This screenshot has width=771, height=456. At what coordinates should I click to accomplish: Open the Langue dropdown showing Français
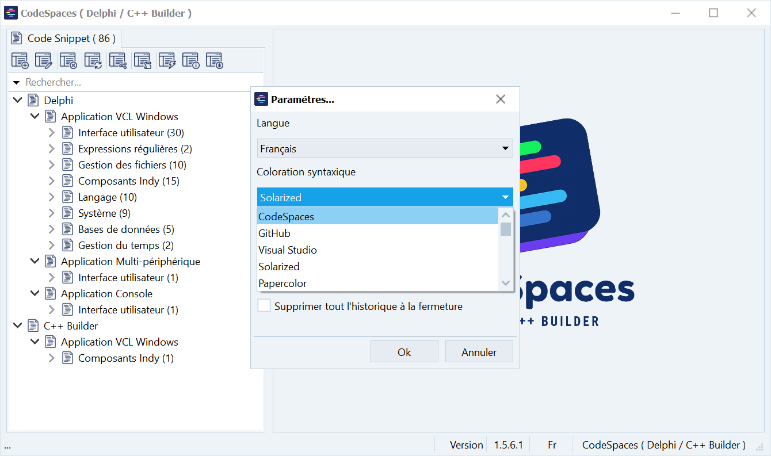click(384, 148)
